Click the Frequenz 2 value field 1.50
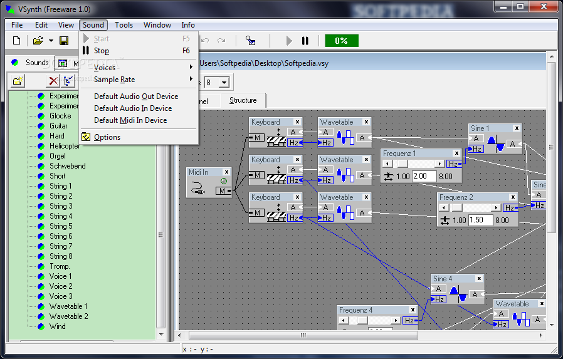 point(480,220)
